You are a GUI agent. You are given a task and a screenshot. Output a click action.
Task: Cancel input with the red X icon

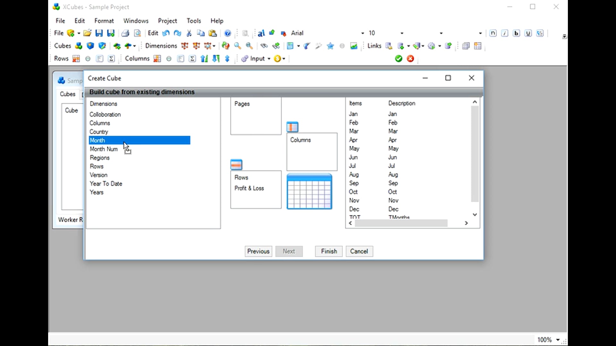[410, 59]
